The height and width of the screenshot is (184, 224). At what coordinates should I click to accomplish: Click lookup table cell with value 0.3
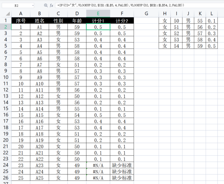click(x=212, y=33)
